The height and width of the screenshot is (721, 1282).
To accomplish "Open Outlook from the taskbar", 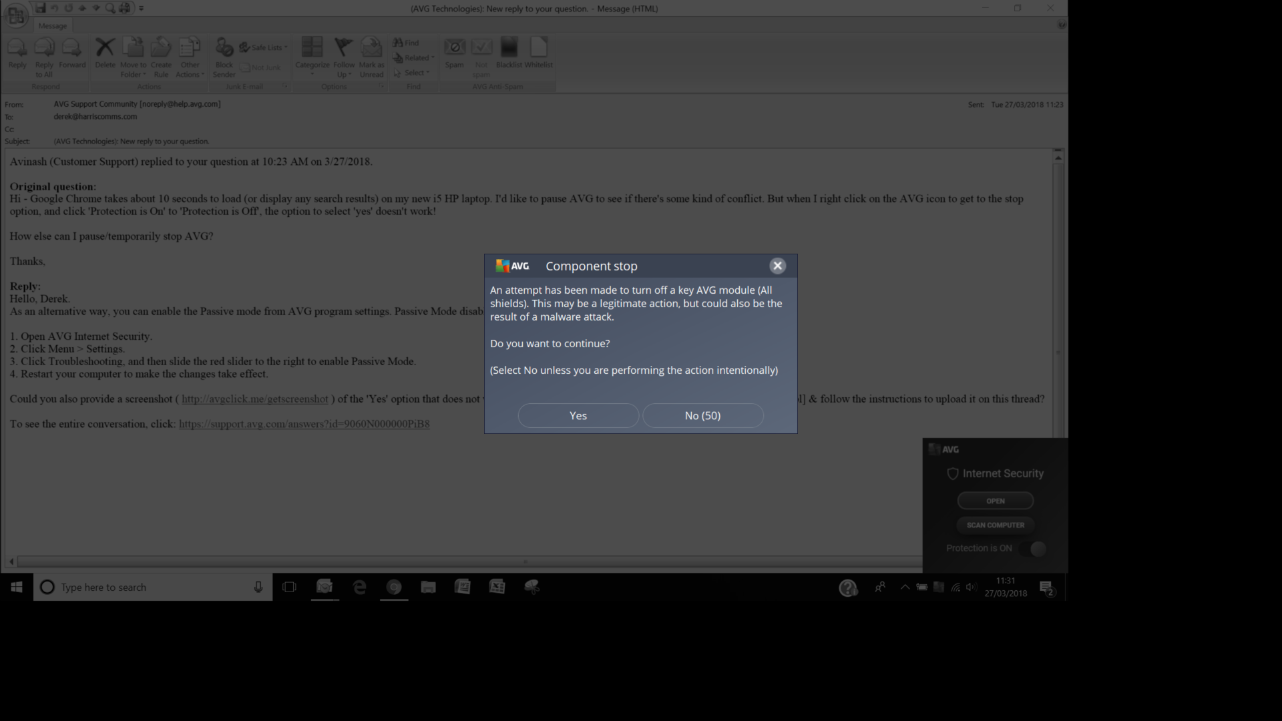I will click(x=325, y=587).
